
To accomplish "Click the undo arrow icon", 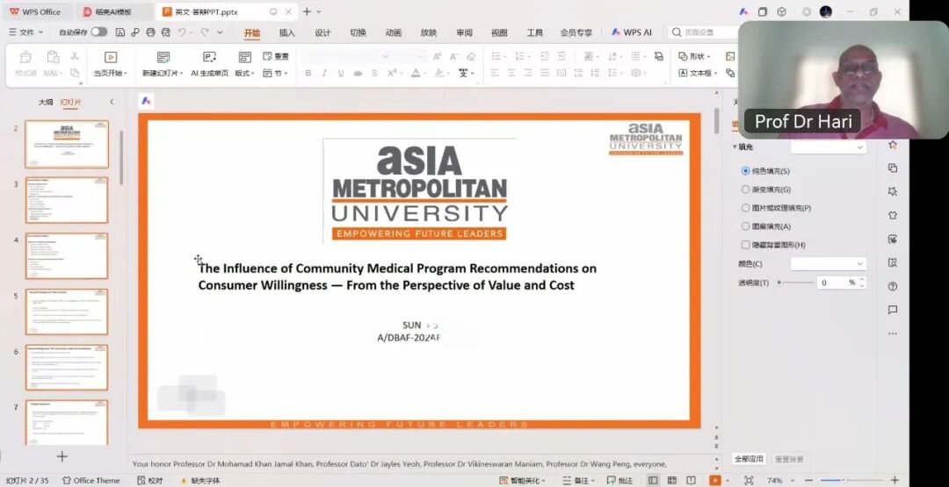I will (181, 32).
